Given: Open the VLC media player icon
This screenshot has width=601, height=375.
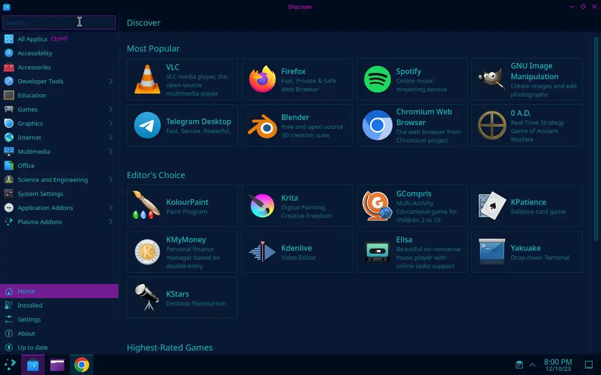Looking at the screenshot, I should click(x=147, y=79).
